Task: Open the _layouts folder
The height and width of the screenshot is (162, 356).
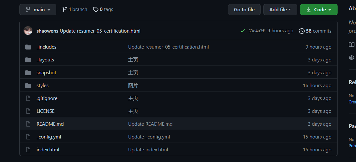Action: coord(45,60)
